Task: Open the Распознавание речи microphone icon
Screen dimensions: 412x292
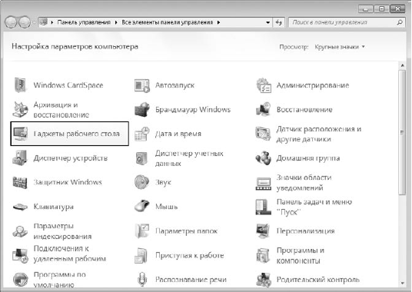Action: 142,280
